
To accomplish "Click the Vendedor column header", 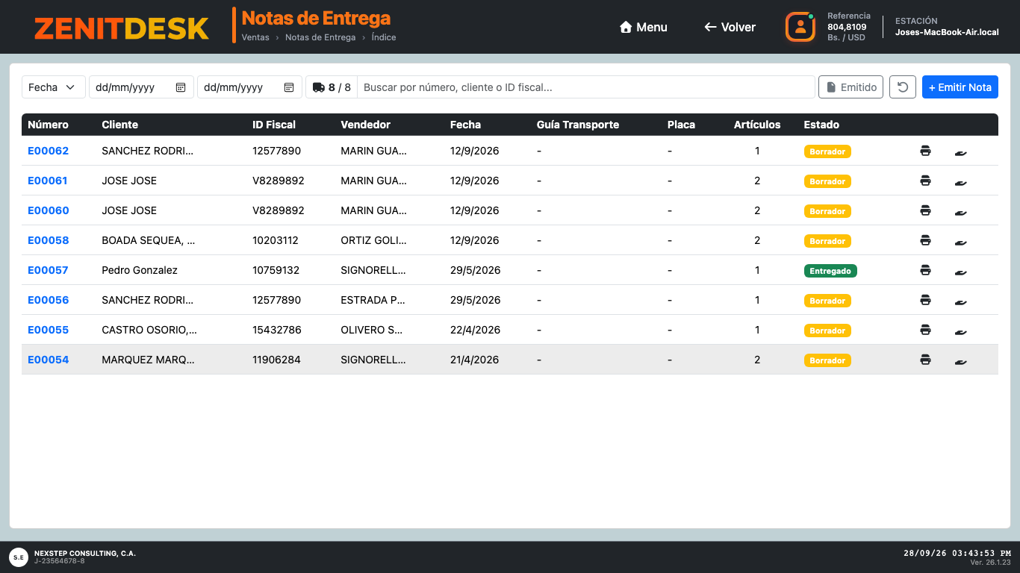I will click(366, 125).
